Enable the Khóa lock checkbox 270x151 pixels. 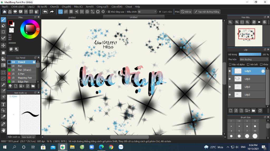(x=261, y=64)
